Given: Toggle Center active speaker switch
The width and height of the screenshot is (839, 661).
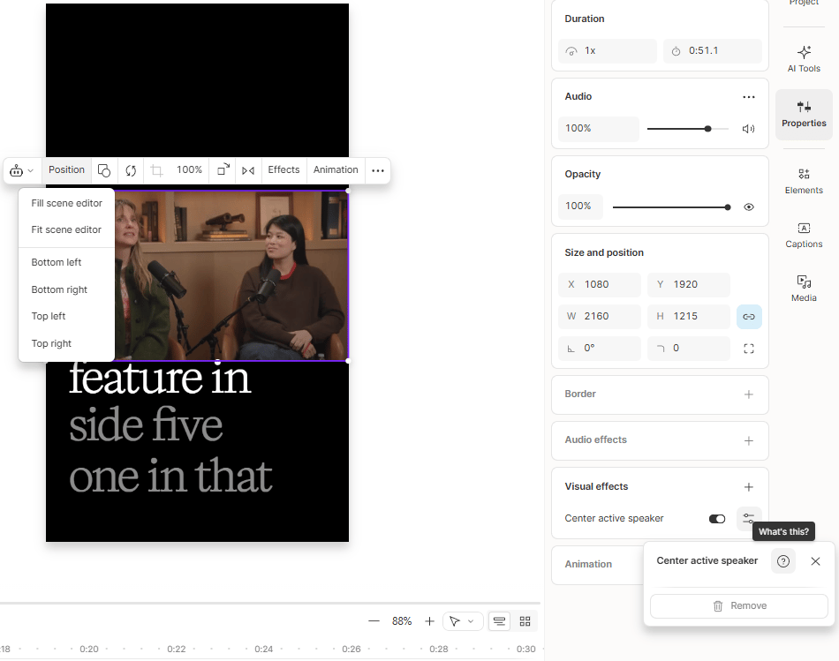Looking at the screenshot, I should (x=717, y=519).
